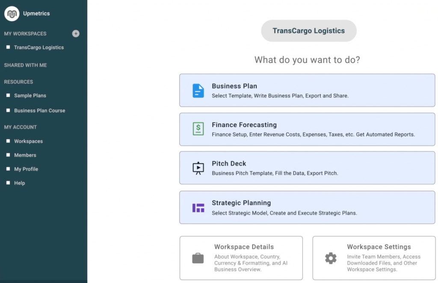Open the Workspace Details card title
Viewport: 438px width, 283px height.
click(x=244, y=247)
